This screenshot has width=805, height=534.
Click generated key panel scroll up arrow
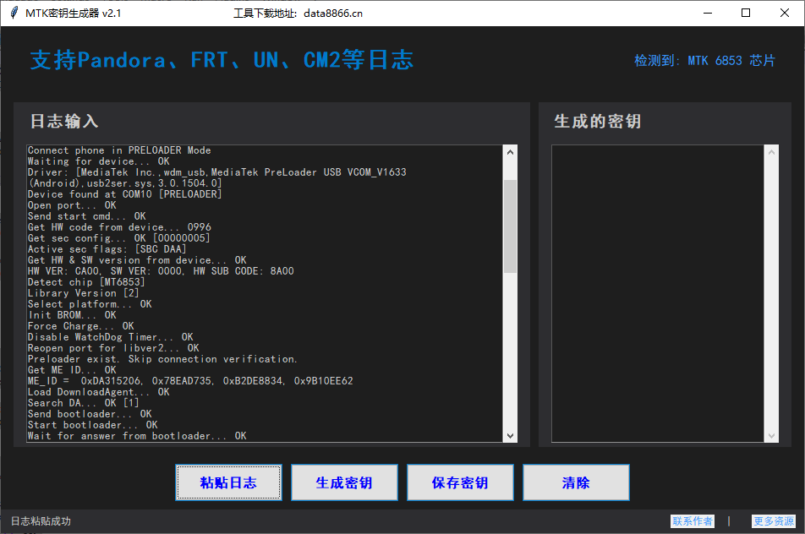771,152
